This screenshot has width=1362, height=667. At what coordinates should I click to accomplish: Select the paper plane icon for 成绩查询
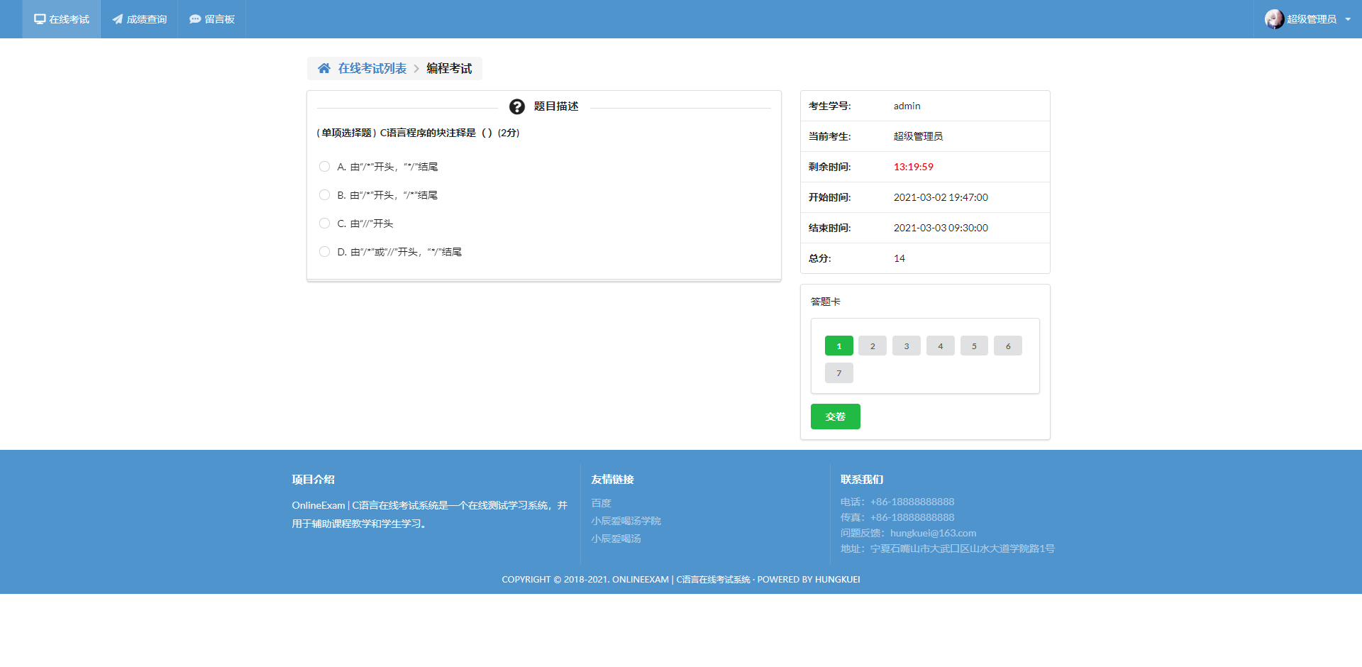tap(118, 19)
